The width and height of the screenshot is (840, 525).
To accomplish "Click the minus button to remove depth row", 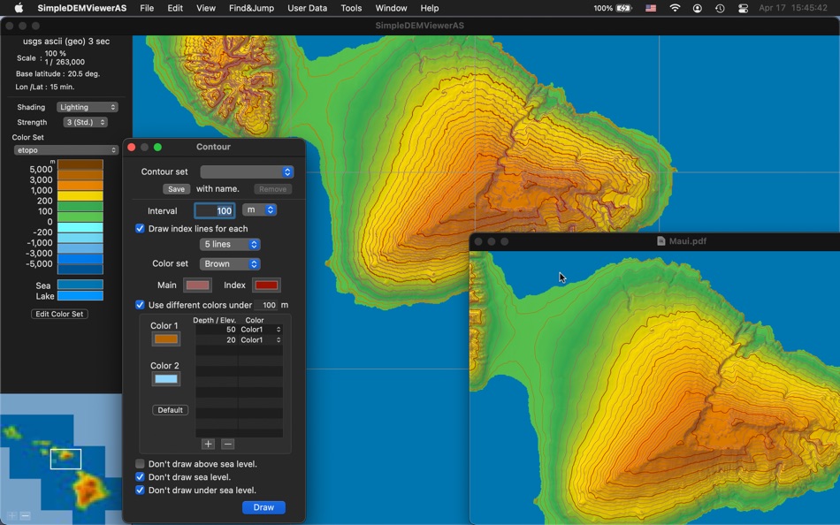I will pos(227,444).
